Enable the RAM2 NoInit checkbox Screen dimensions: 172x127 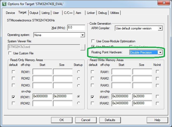[x=157, y=79]
